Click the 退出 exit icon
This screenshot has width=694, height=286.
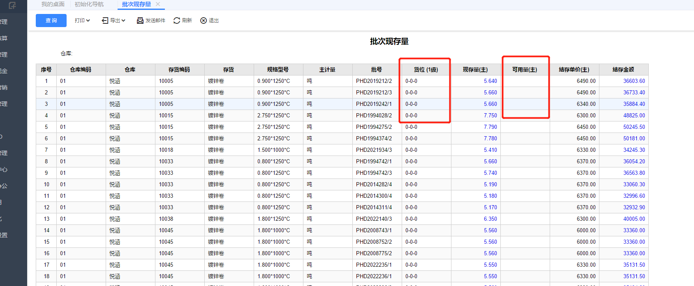(x=204, y=21)
